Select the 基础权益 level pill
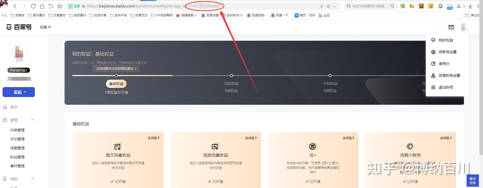This screenshot has height=188, width=483. pos(116,84)
